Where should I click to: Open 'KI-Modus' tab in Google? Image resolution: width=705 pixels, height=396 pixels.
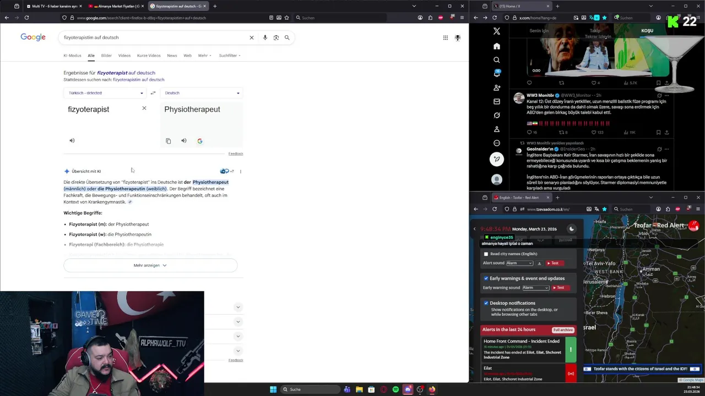point(72,56)
